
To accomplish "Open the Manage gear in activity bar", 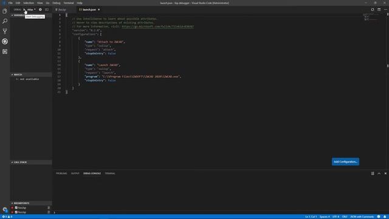I will [x=5, y=209].
